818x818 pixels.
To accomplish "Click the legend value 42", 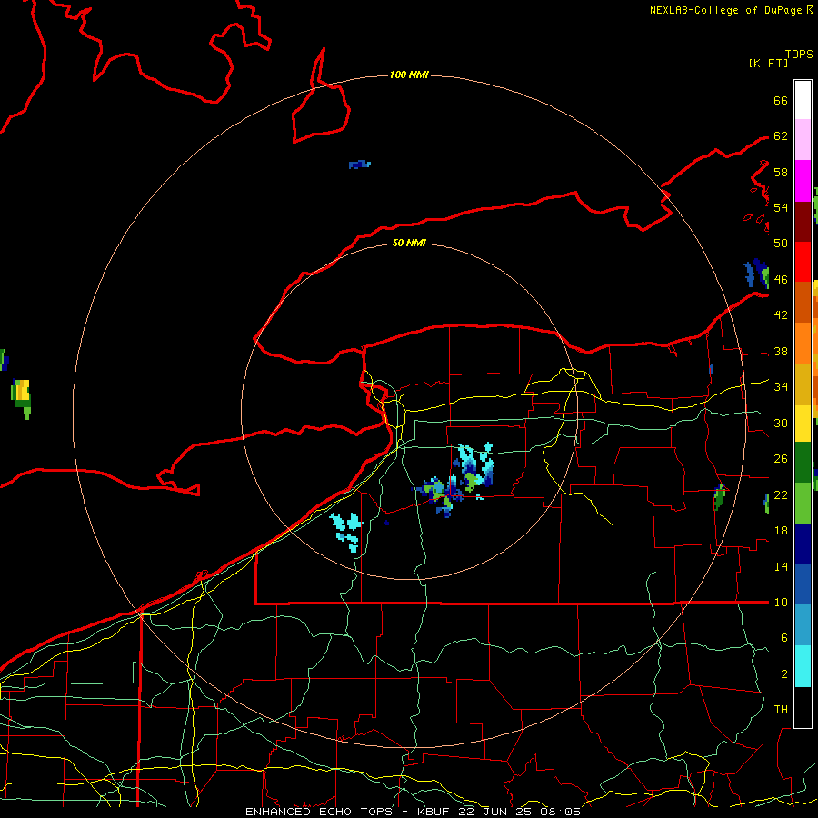I will point(781,315).
